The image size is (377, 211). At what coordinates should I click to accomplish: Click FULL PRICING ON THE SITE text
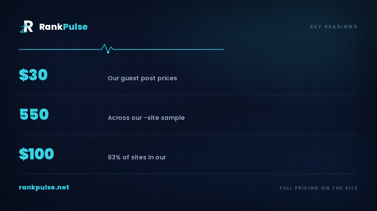coord(319,188)
